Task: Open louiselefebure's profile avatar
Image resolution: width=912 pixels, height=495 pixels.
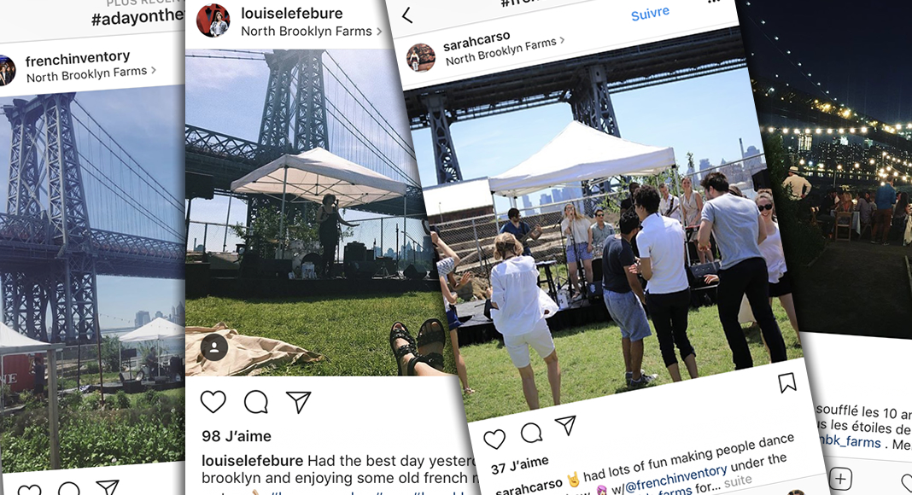Action: pos(213,20)
